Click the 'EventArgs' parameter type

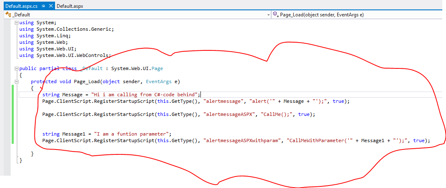(x=159, y=82)
